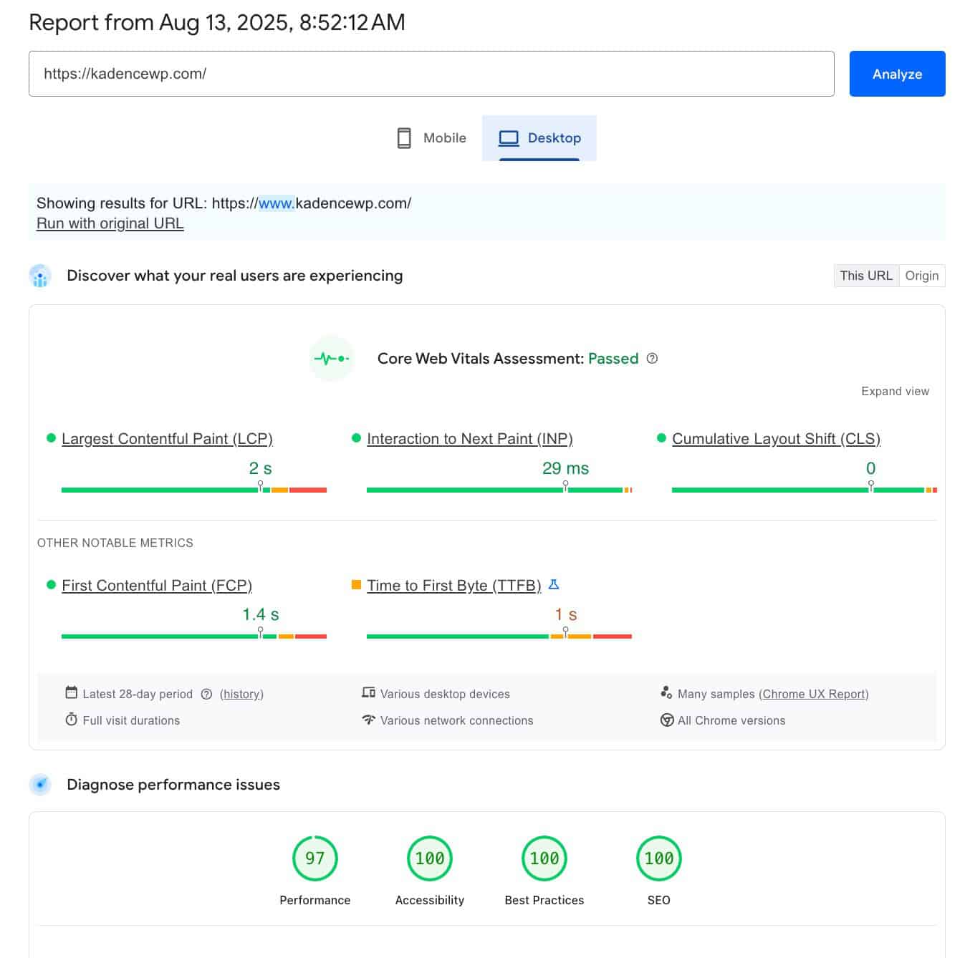Click the LCP value 2 s

tap(260, 468)
